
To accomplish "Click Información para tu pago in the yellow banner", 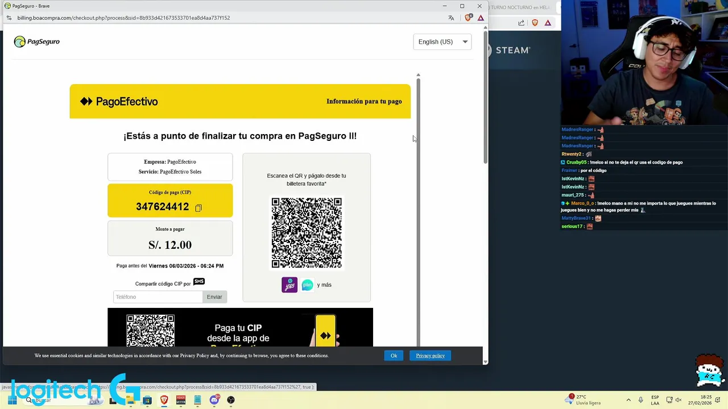I will click(364, 101).
